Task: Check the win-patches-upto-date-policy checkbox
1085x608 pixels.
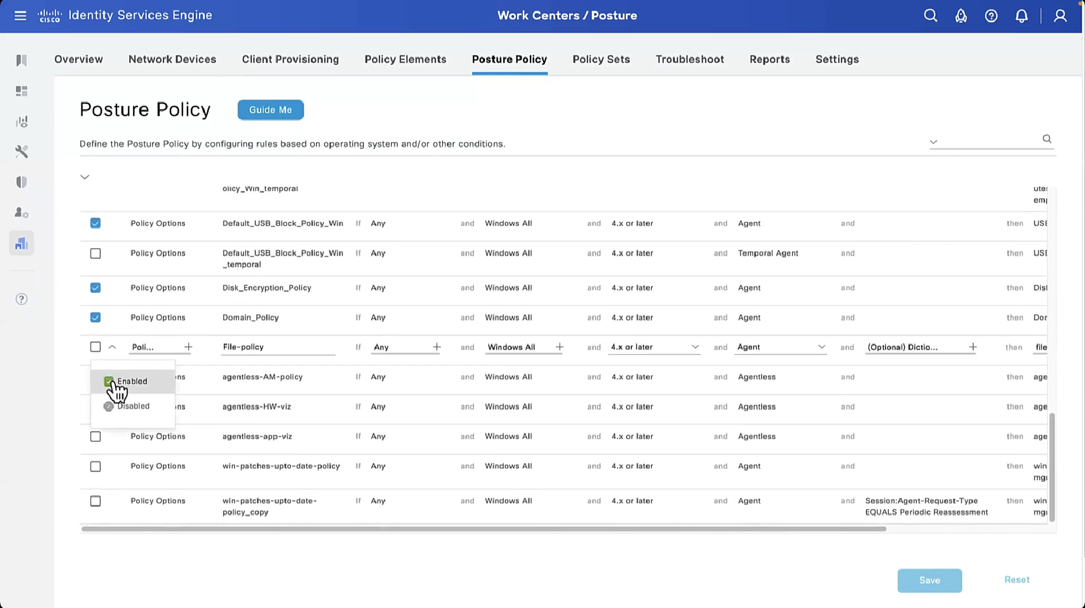Action: point(95,466)
